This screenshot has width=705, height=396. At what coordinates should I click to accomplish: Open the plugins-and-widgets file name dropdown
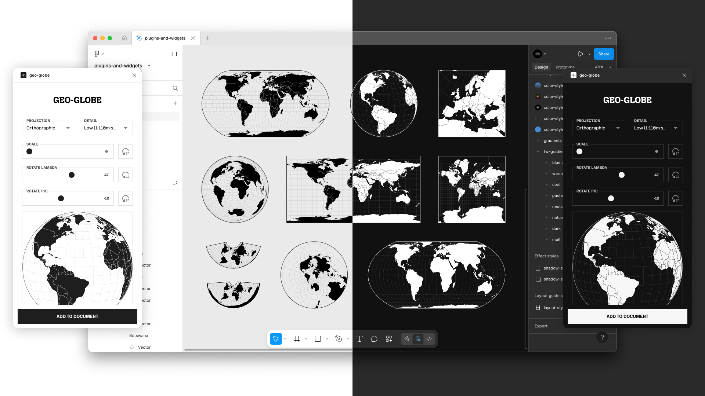click(x=149, y=66)
